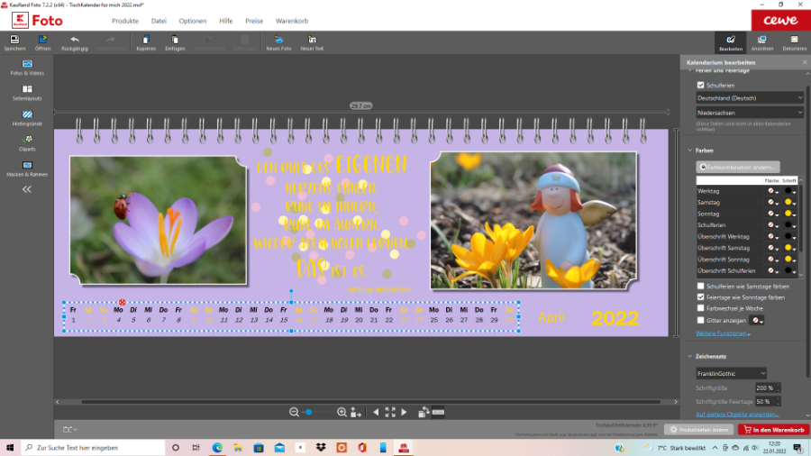811x456 pixels.
Task: Enable Farbwechsel je Woche checkbox
Action: pyautogui.click(x=701, y=307)
